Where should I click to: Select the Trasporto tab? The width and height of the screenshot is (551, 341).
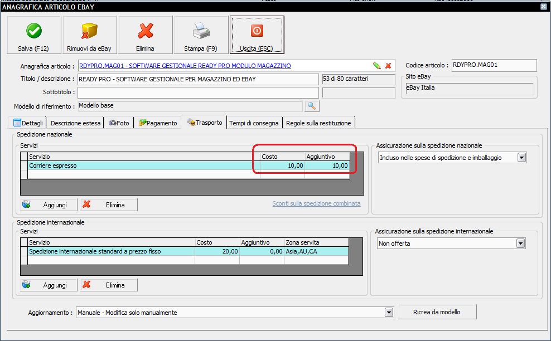coord(204,122)
